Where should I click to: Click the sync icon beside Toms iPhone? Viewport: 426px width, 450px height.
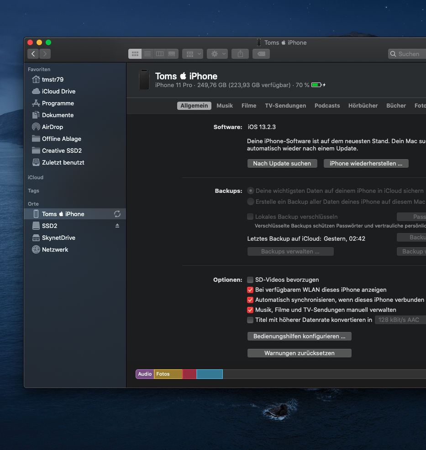[117, 214]
